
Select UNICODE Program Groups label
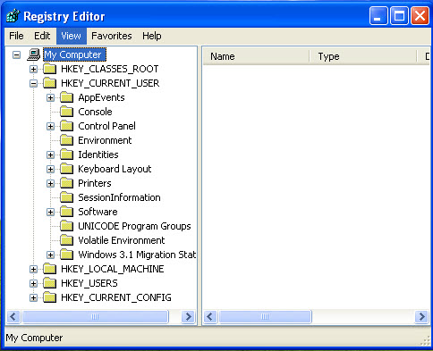pyautogui.click(x=134, y=226)
